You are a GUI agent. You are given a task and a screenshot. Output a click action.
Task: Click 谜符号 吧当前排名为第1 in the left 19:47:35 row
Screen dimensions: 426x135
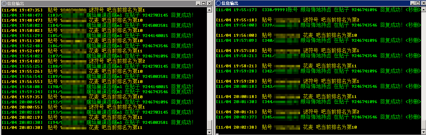[x=117, y=10]
